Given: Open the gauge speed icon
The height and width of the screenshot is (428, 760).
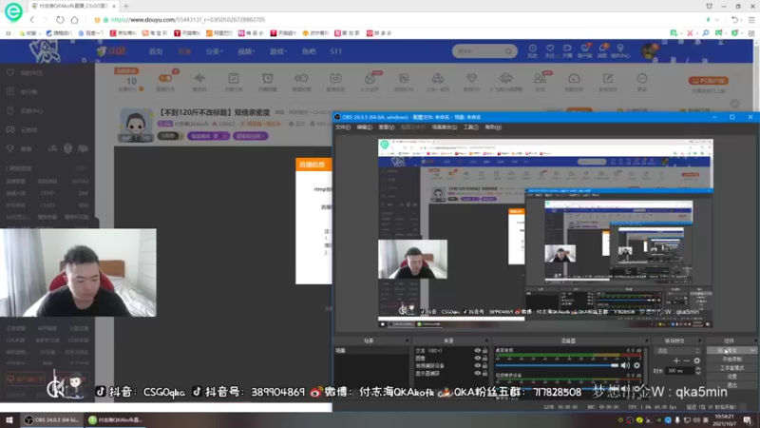Looking at the screenshot, I should coord(574,78).
